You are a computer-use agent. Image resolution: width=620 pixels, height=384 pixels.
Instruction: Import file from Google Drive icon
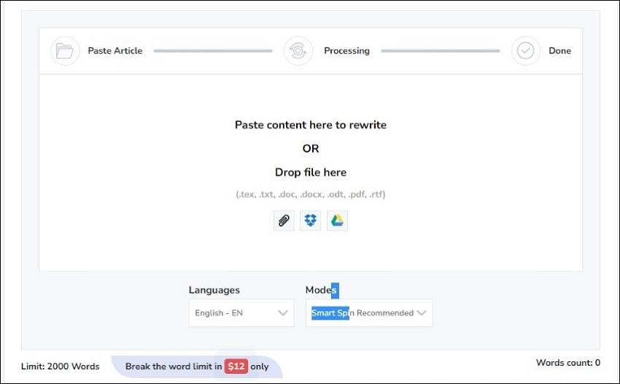[x=337, y=220]
